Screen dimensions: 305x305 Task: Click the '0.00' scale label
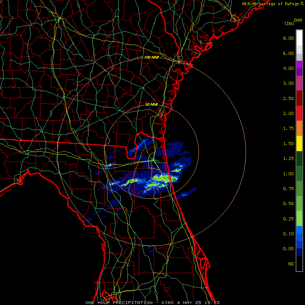pyautogui.click(x=288, y=249)
